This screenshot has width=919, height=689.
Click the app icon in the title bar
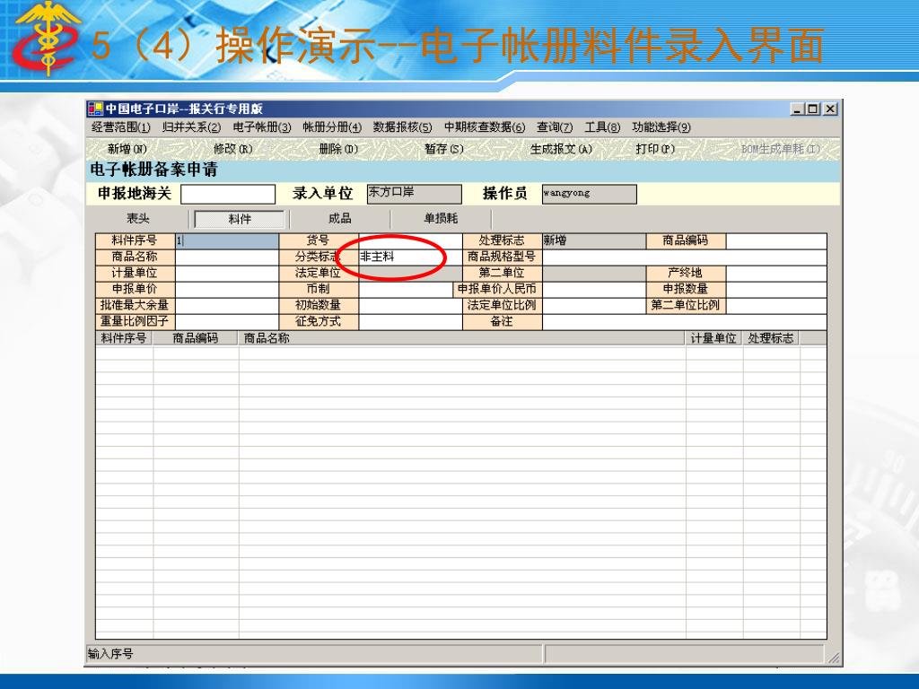[x=94, y=109]
